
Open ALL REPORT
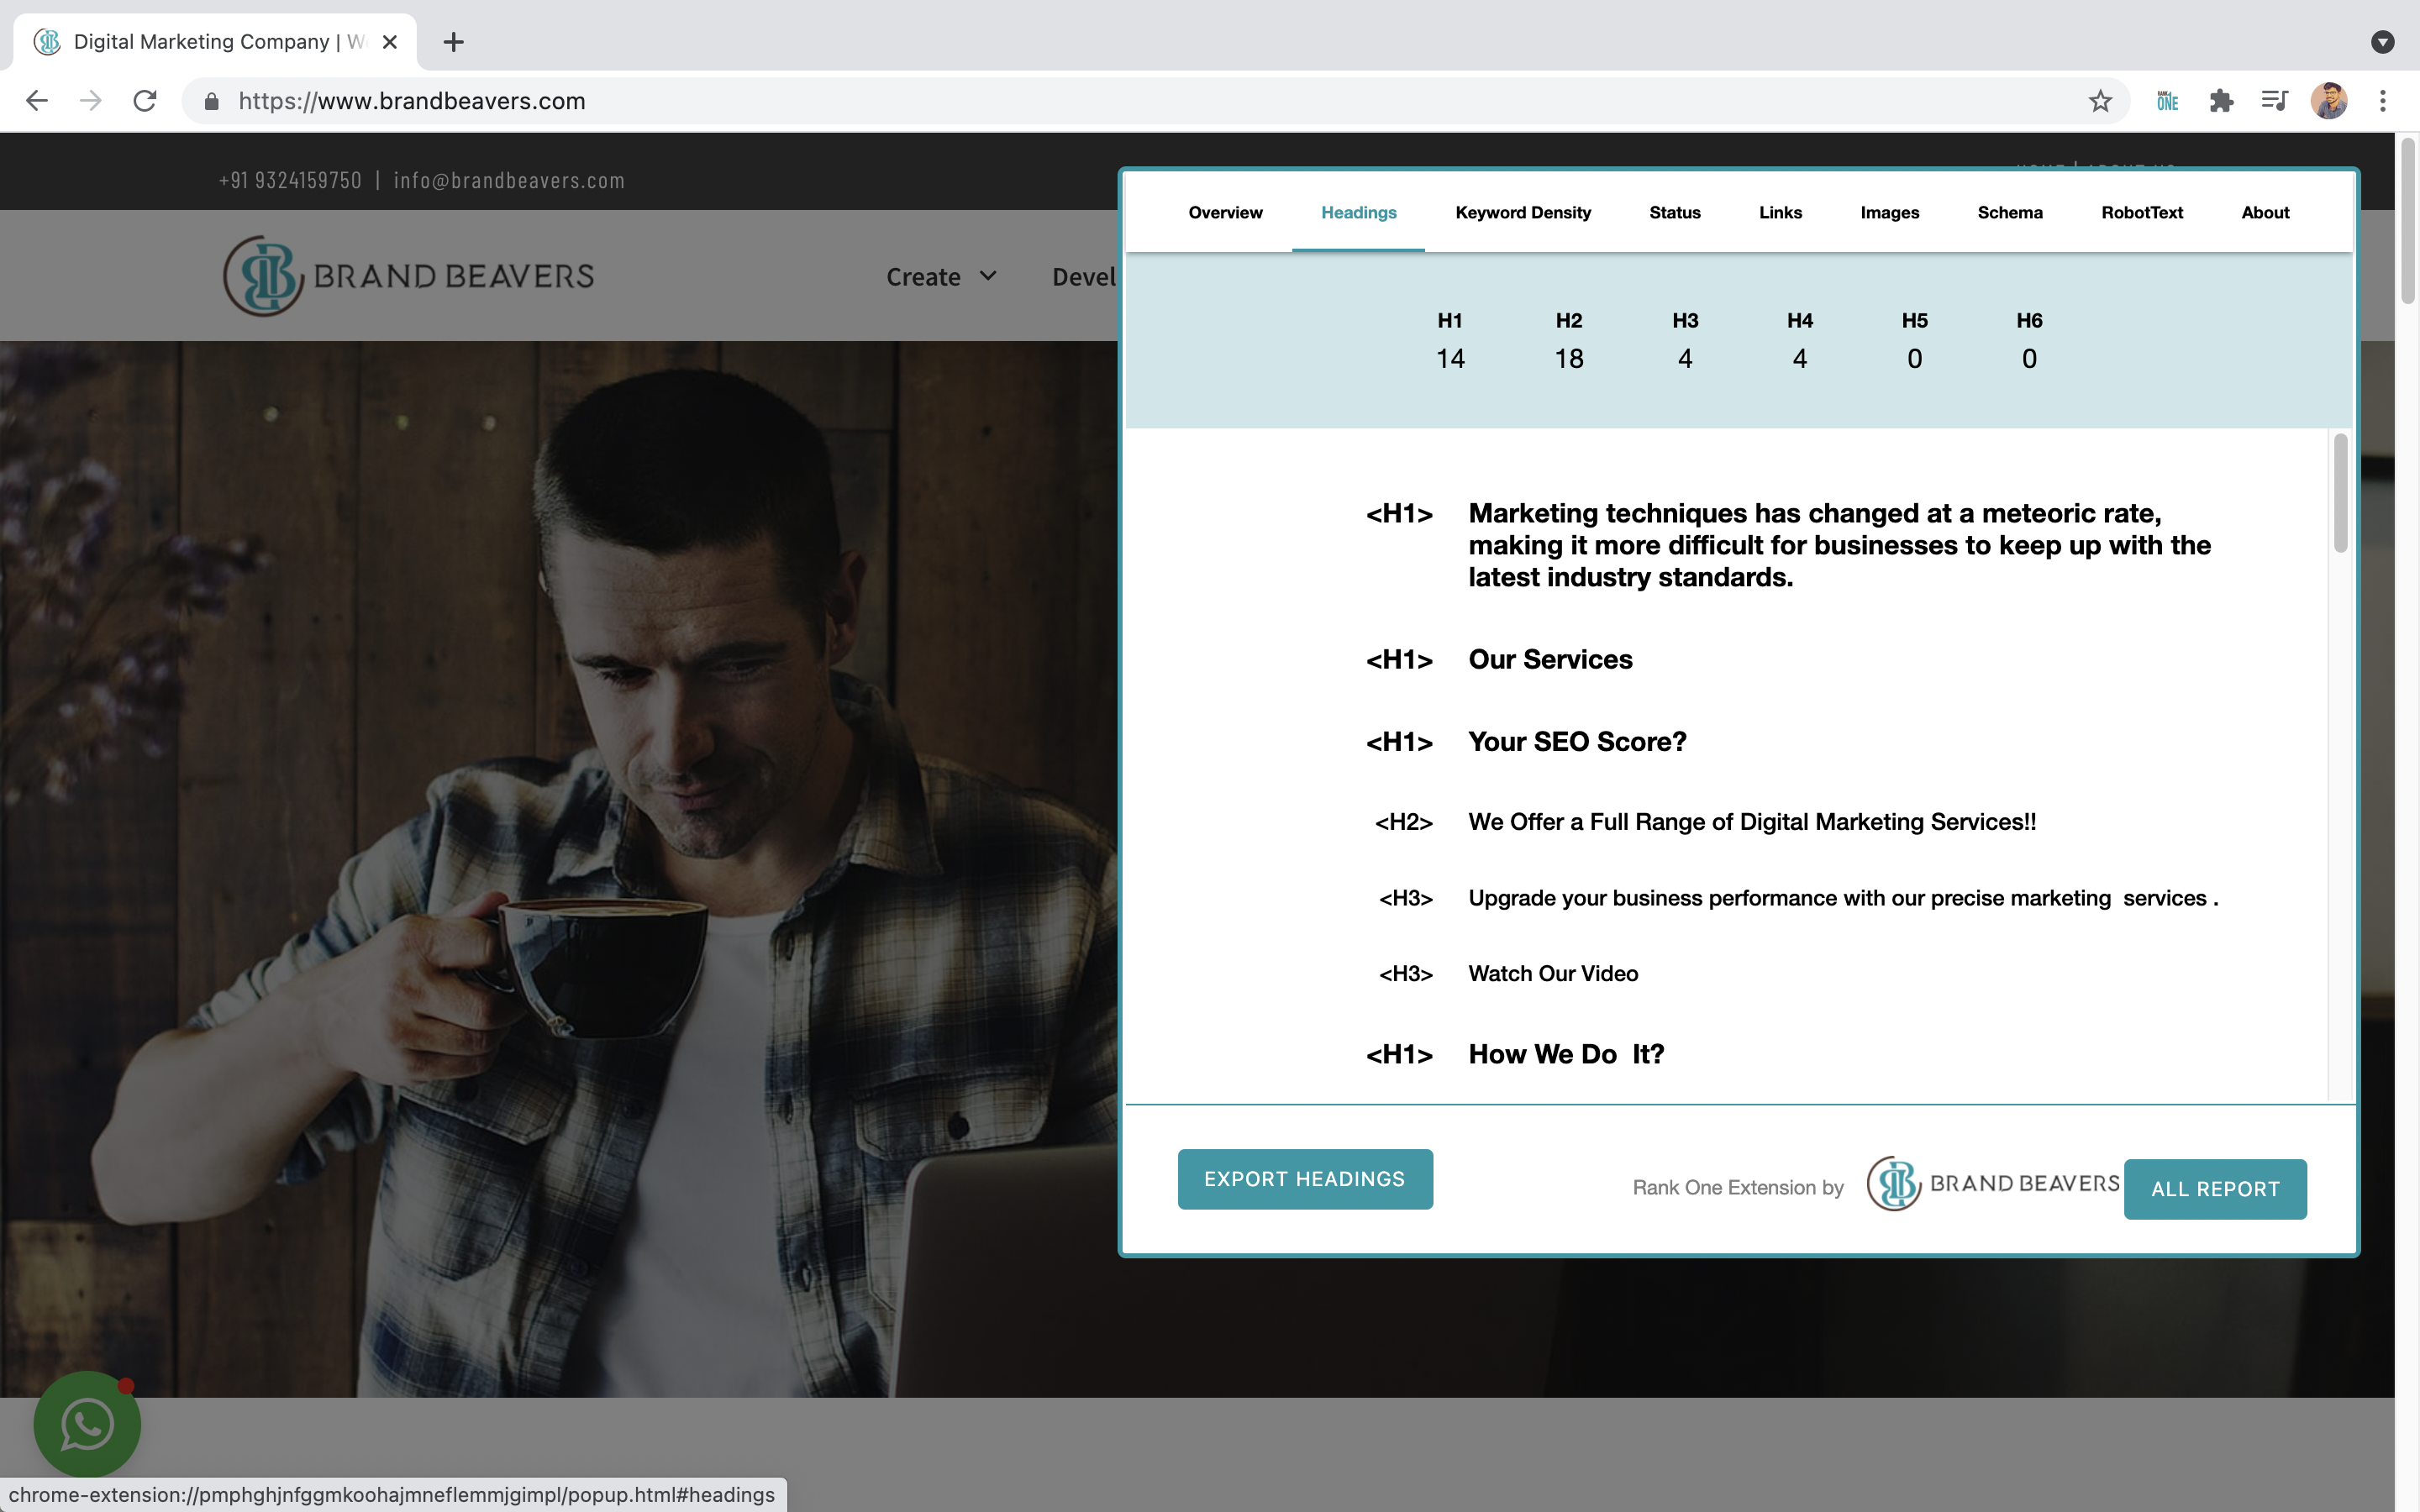pyautogui.click(x=2215, y=1188)
